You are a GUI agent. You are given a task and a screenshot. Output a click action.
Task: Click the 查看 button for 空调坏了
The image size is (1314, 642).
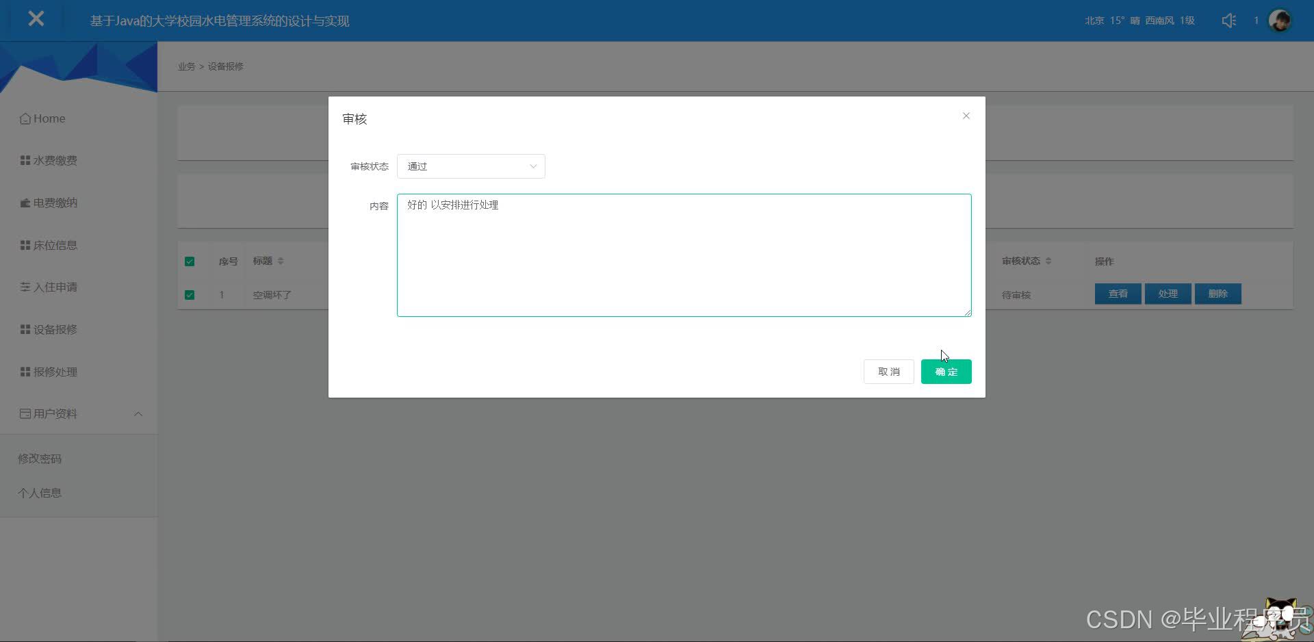tap(1118, 294)
